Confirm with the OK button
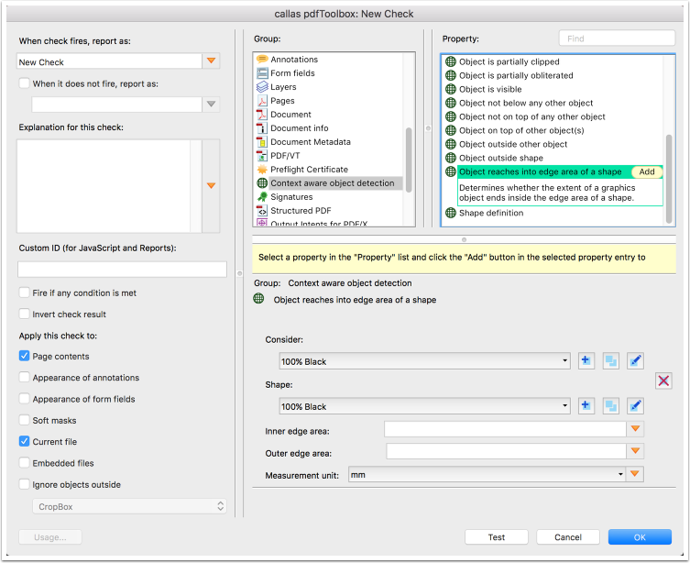The image size is (690, 563). tap(640, 537)
